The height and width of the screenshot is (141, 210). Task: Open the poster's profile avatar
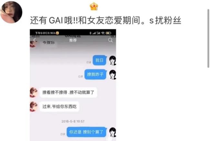click(11, 12)
